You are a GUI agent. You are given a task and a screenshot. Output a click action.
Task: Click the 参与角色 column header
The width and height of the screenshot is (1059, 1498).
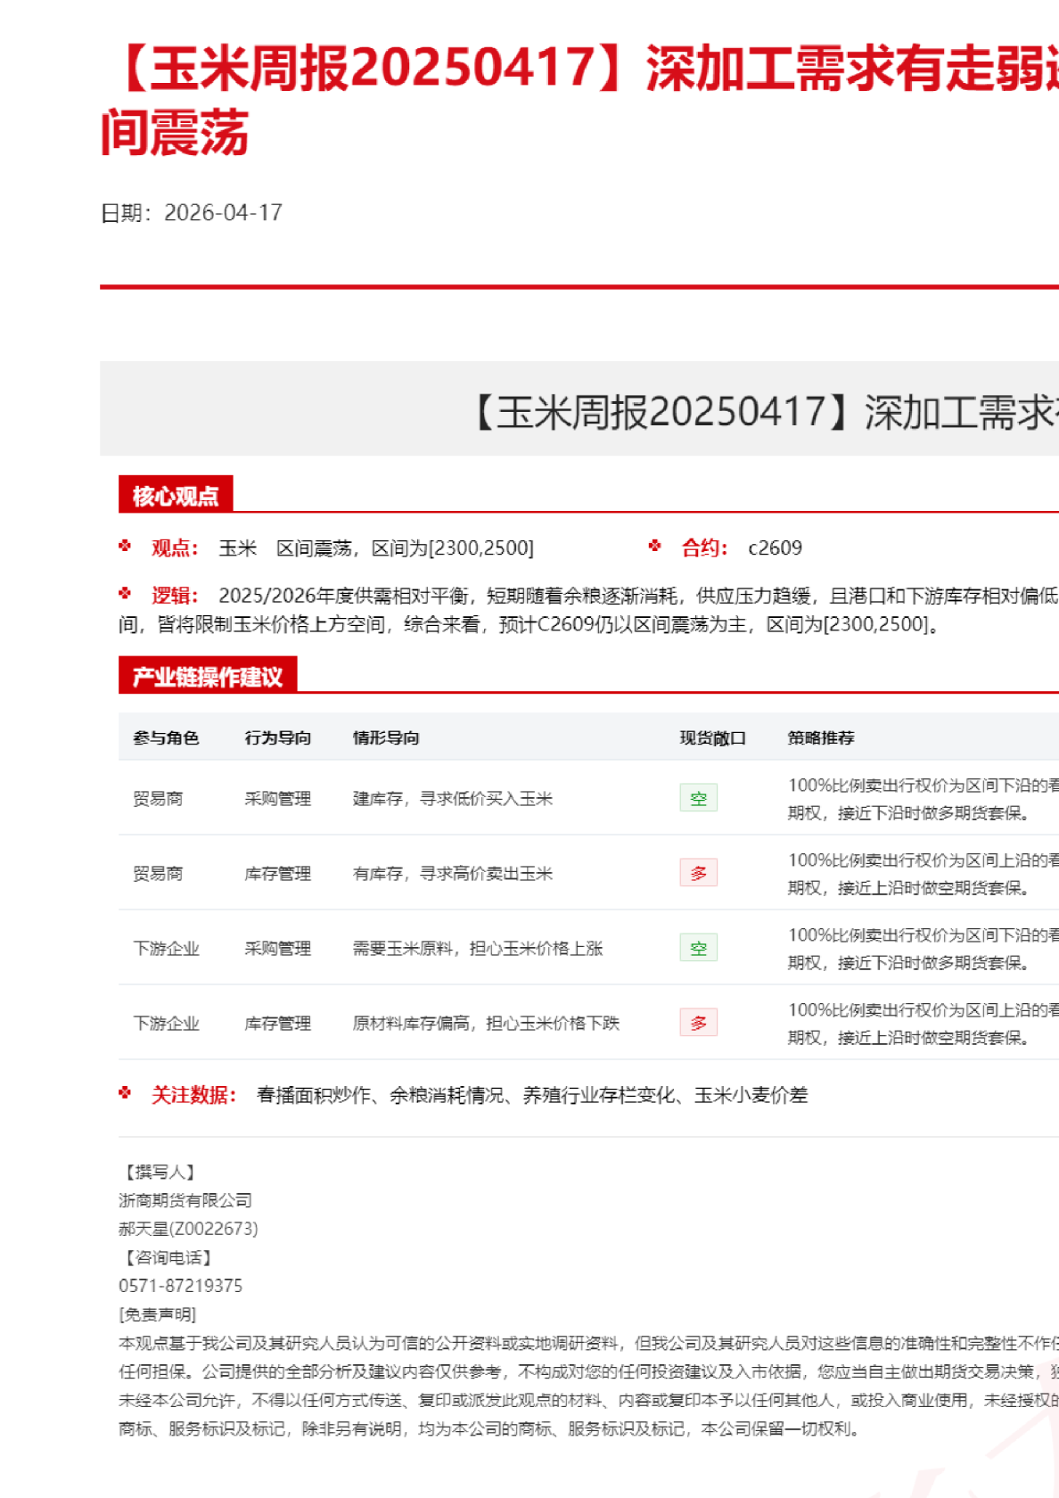point(166,737)
